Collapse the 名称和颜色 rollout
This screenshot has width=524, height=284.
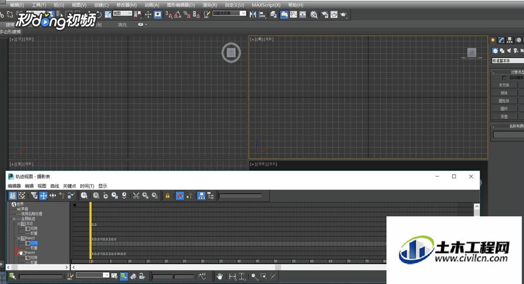point(508,126)
